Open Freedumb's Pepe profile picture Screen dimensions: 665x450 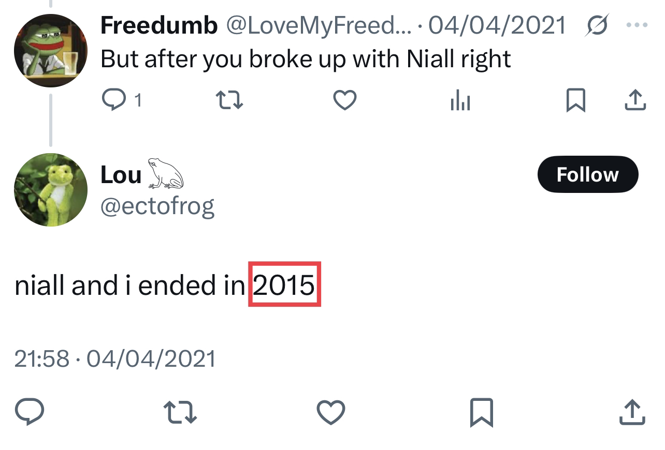pos(50,50)
